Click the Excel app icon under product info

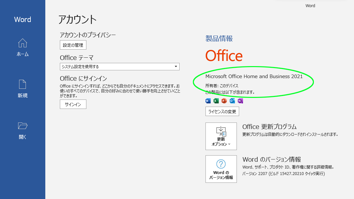tap(216, 101)
